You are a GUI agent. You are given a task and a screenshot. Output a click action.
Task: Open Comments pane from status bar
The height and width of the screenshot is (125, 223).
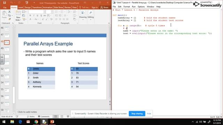44,117
